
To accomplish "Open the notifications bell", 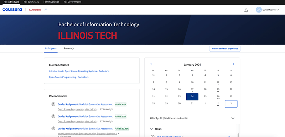I will tap(246, 10).
